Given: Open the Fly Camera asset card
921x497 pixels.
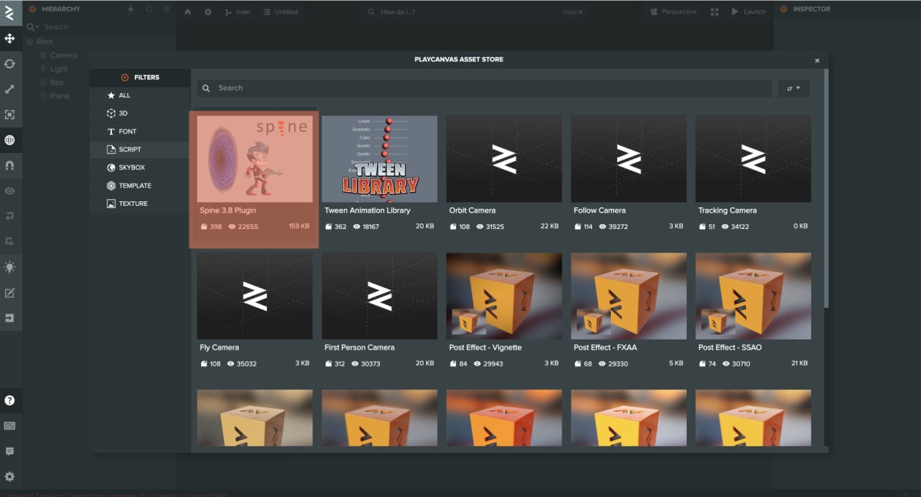Looking at the screenshot, I should coord(255,313).
